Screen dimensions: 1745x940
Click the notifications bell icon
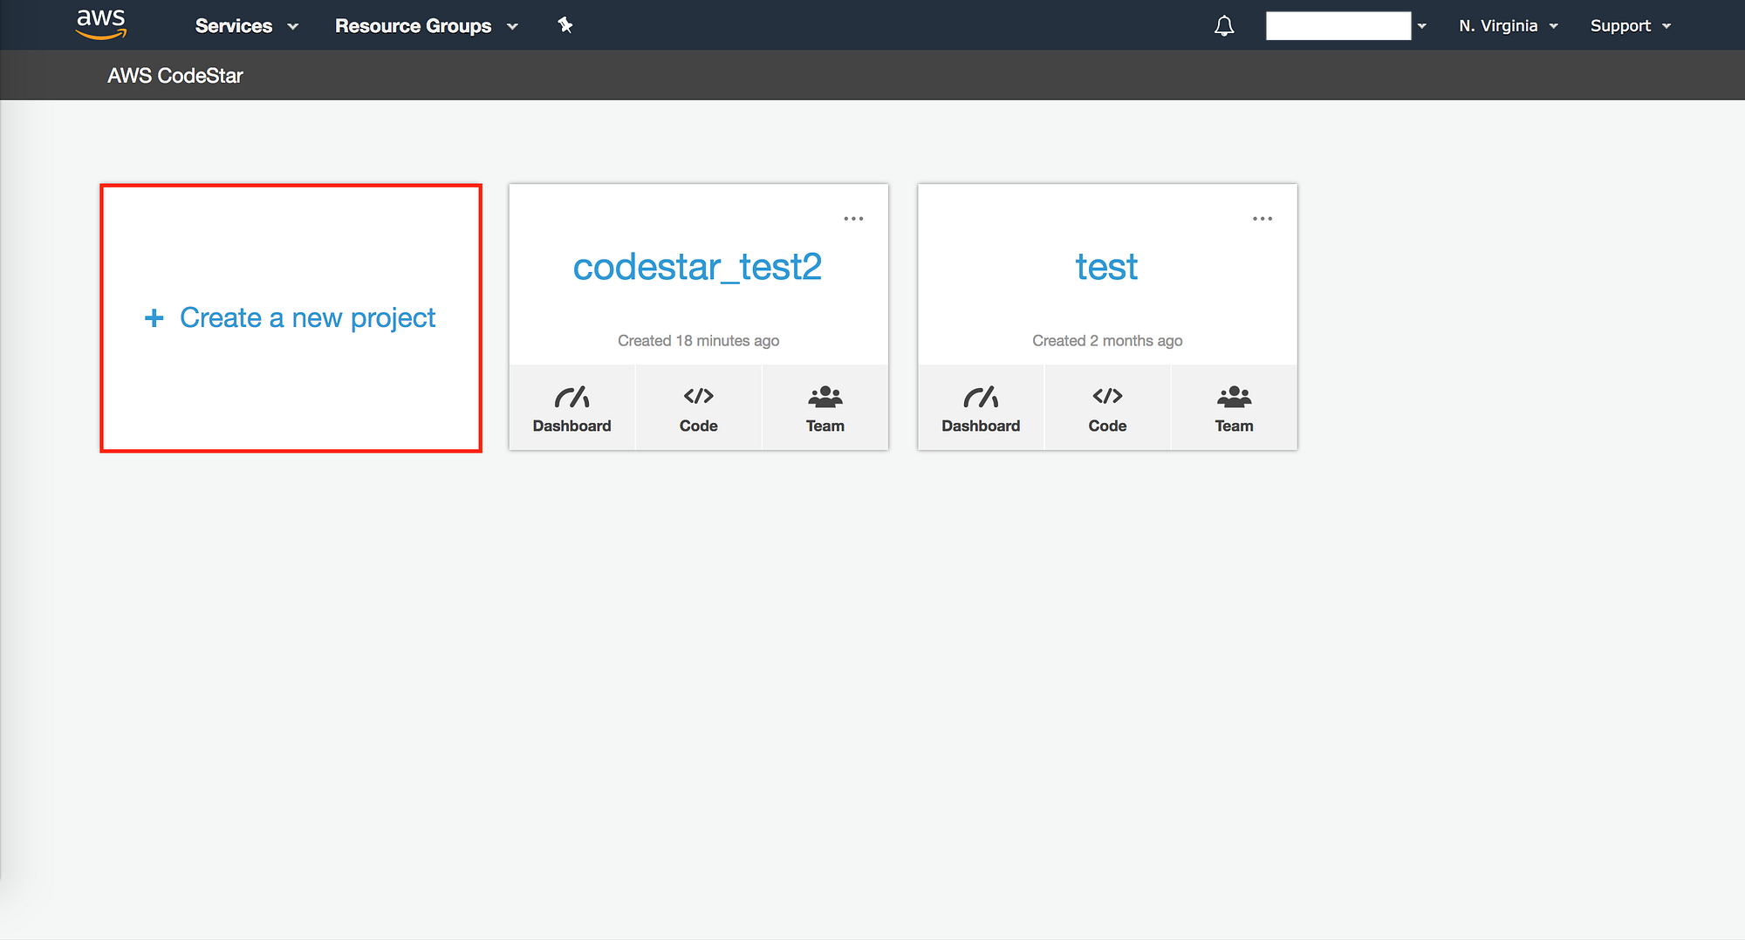pos(1223,25)
